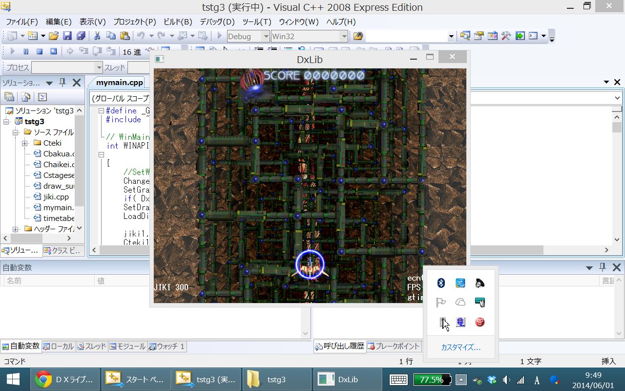Click the Paste clipboard icon
625x391 pixels.
pos(125,36)
